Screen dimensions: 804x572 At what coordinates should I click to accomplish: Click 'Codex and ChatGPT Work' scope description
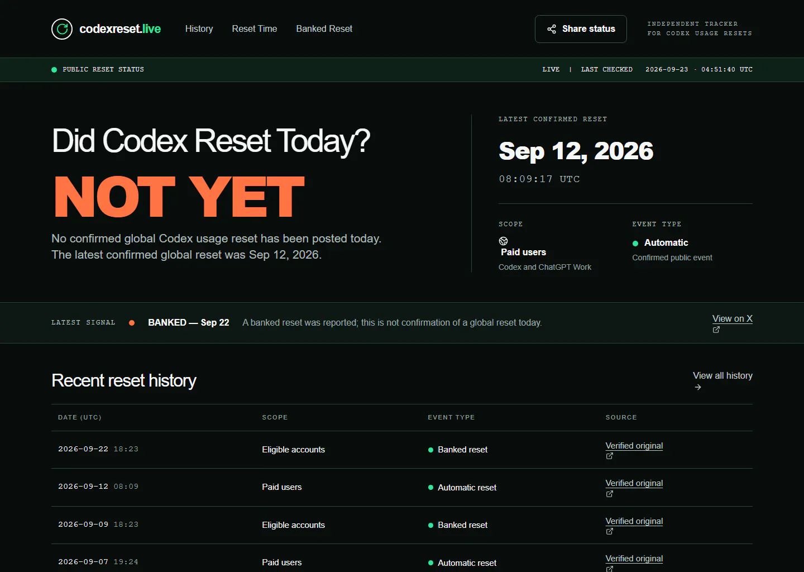click(545, 267)
